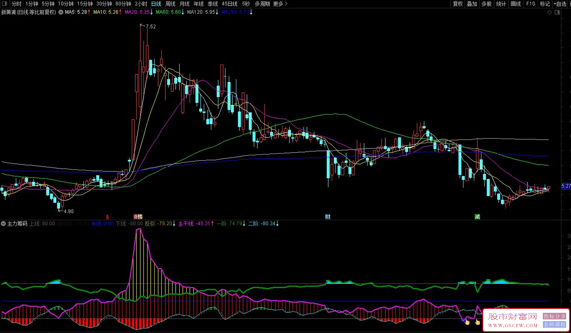Screen dimensions: 571x333
Task: Click the 名师课程 link in the banner
Action: pyautogui.click(x=555, y=325)
